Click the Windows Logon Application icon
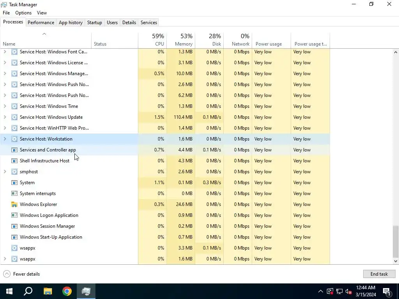This screenshot has height=299, width=399. [14, 215]
